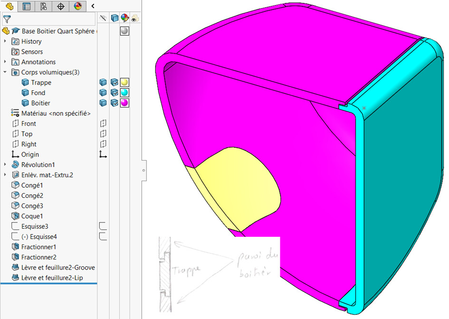Toggle visibility of the Trappe body
449x319 pixels.
[103, 83]
